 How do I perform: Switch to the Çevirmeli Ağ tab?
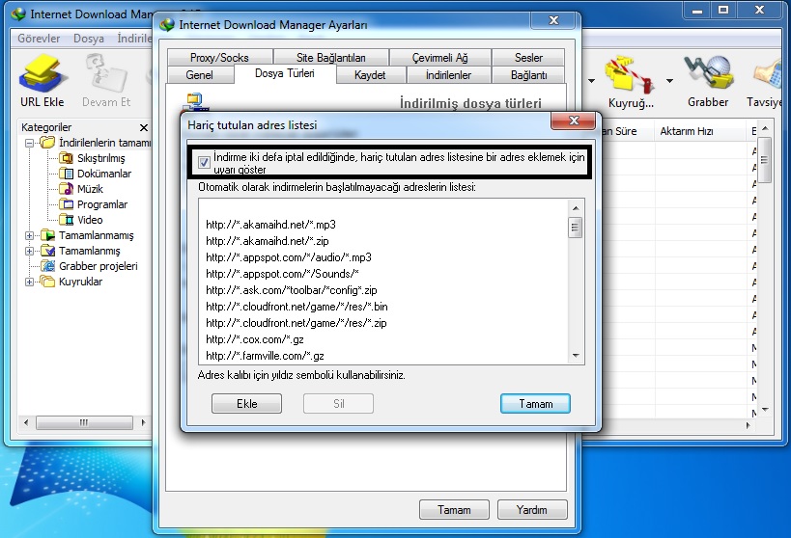pos(439,58)
